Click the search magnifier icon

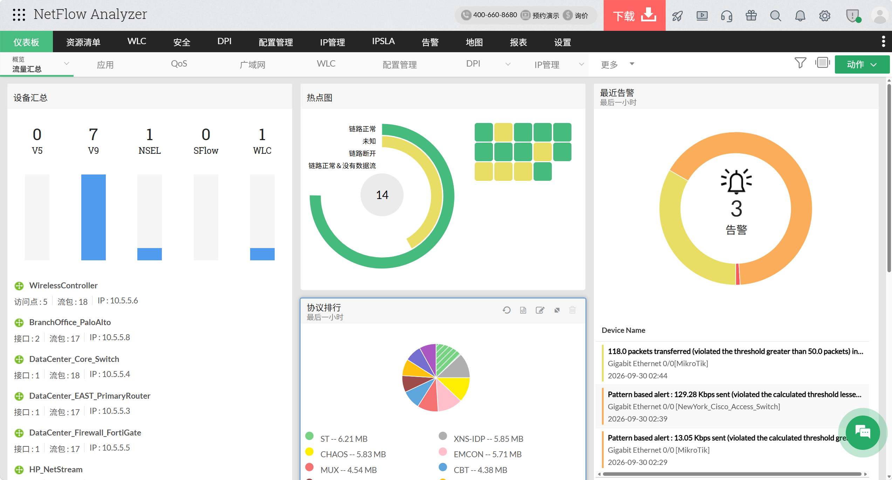click(776, 16)
